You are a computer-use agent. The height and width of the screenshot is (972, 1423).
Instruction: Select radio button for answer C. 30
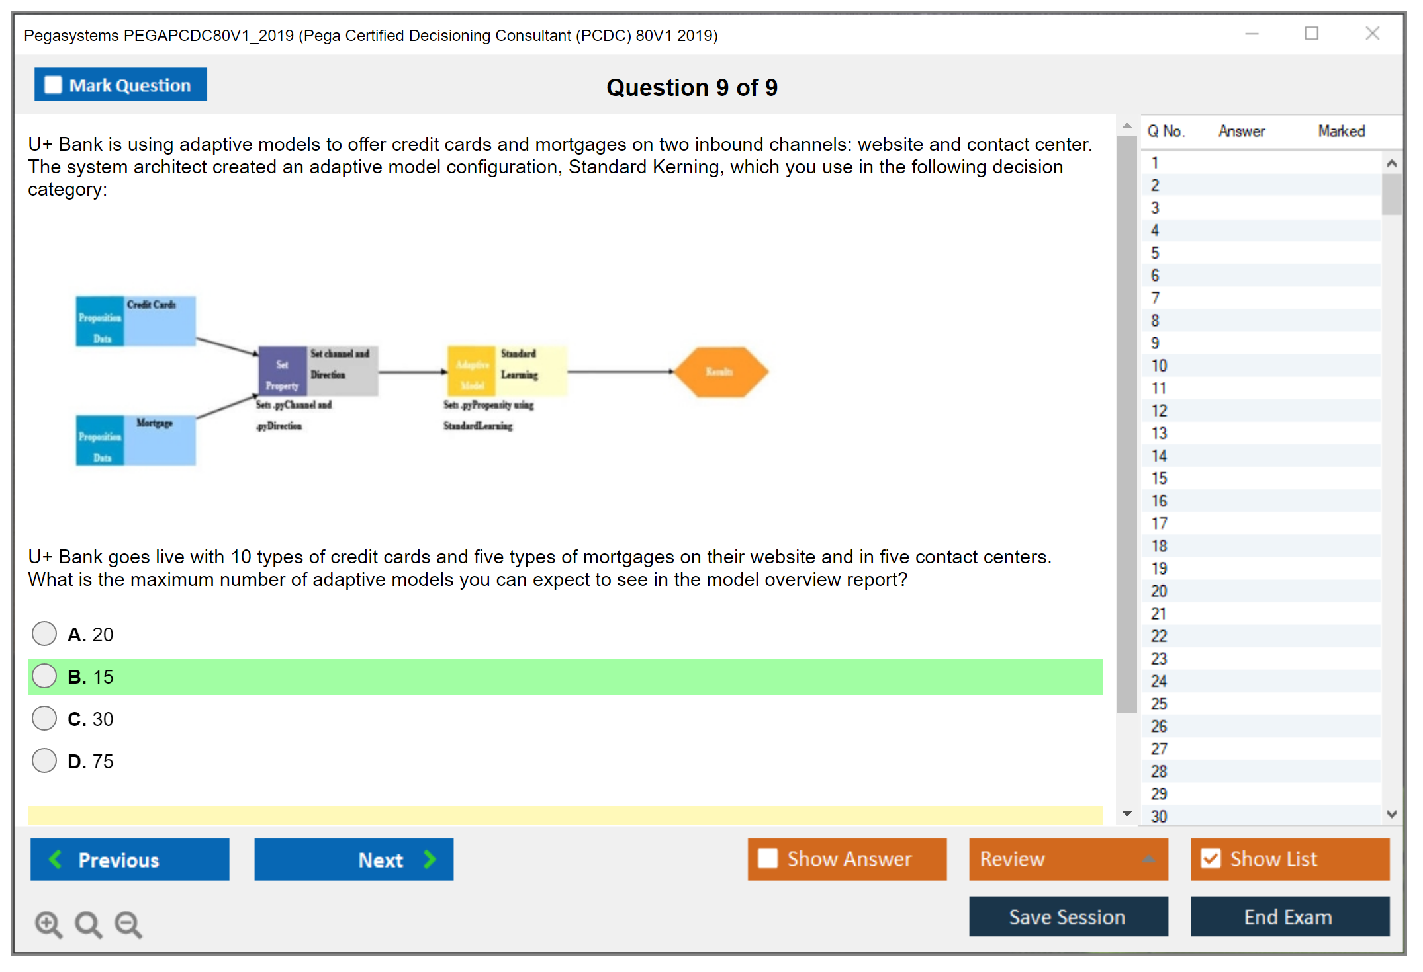point(44,718)
